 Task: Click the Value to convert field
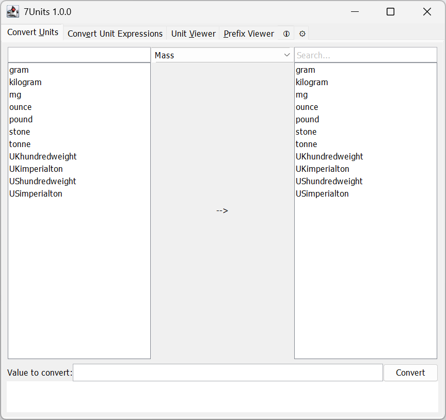click(227, 373)
